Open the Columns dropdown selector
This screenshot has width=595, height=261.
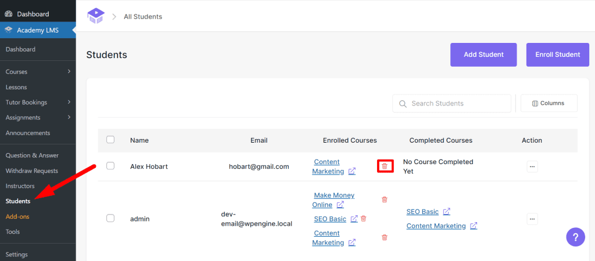(549, 103)
